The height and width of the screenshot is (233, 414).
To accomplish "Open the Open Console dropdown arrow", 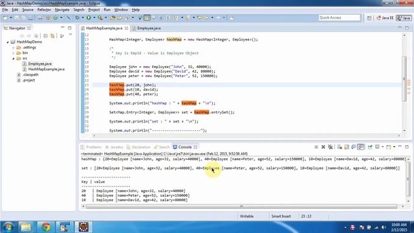I will tap(394, 147).
